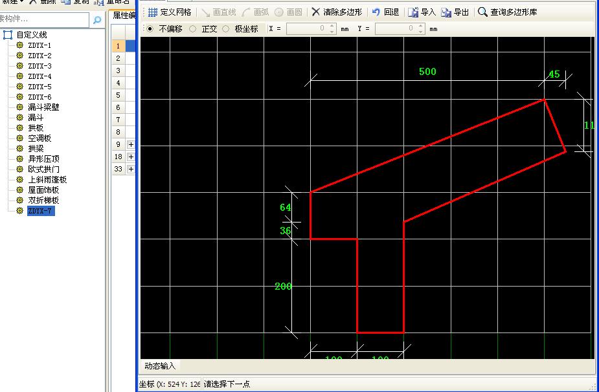
Task: Select ZDYX-5 in the tree
Action: point(40,87)
